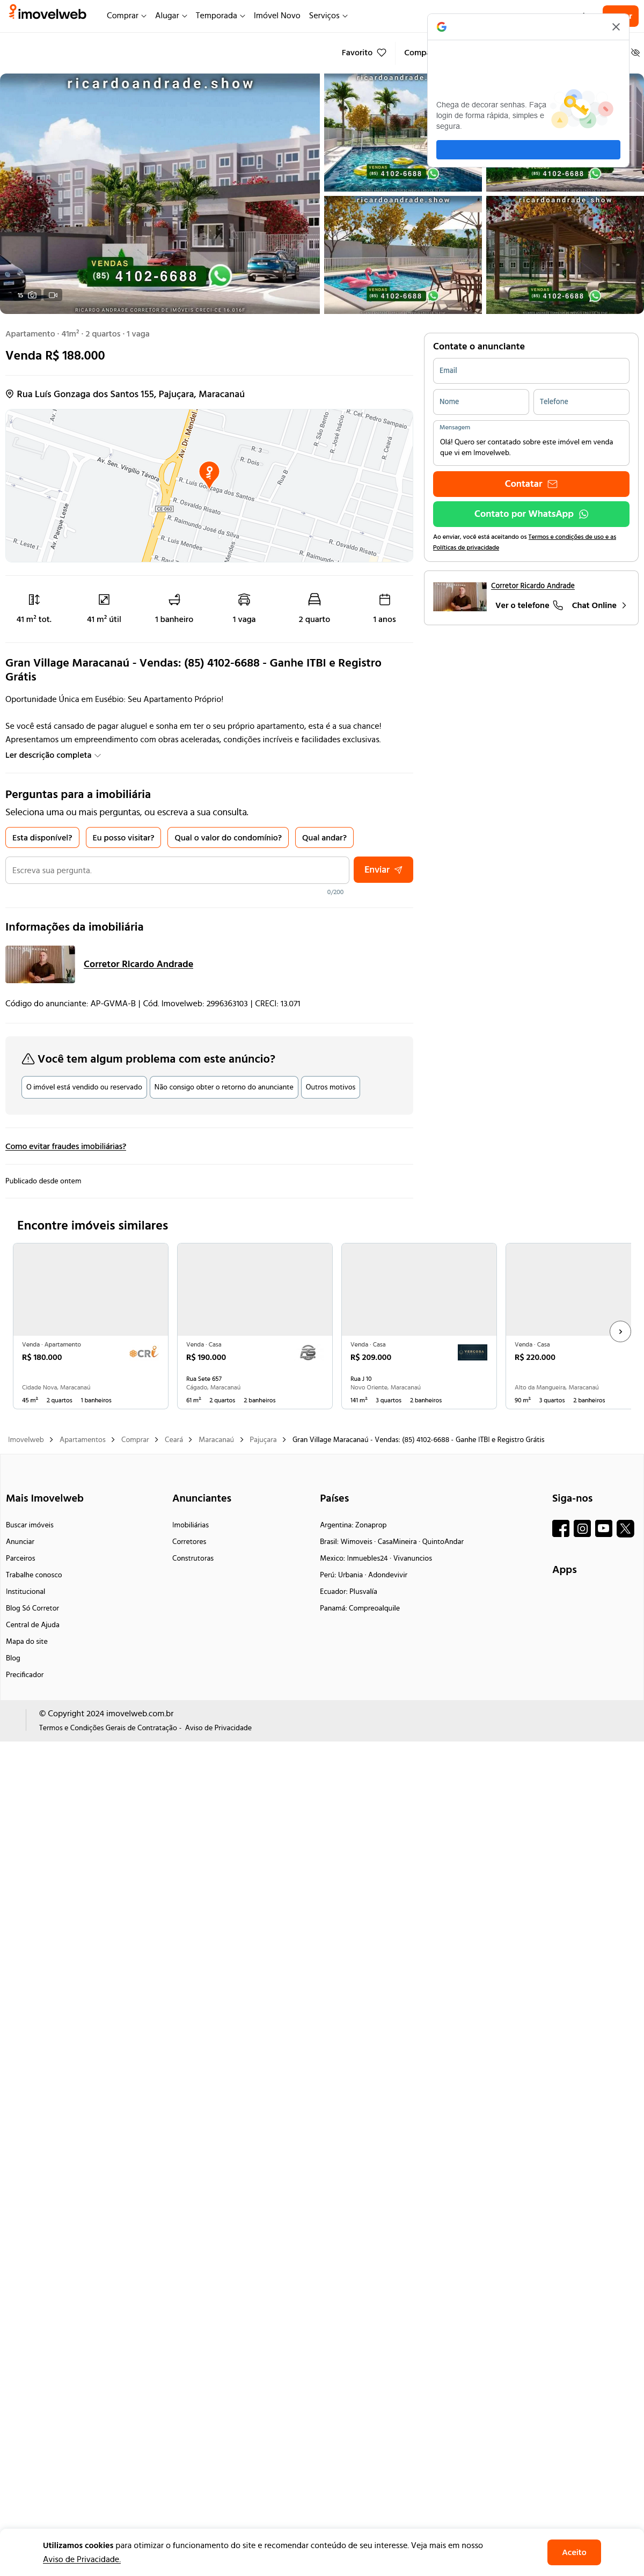Select the 'Eu posso visitar?' question chip
644x2576 pixels.
click(x=123, y=838)
